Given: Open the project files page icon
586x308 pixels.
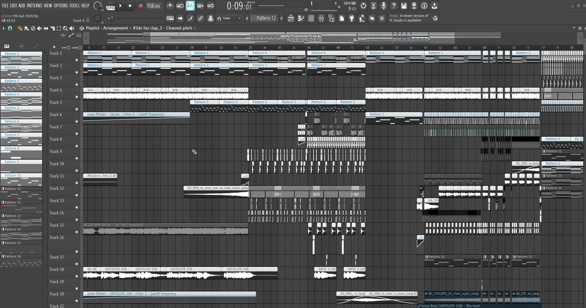Looking at the screenshot, I should click(342, 18).
